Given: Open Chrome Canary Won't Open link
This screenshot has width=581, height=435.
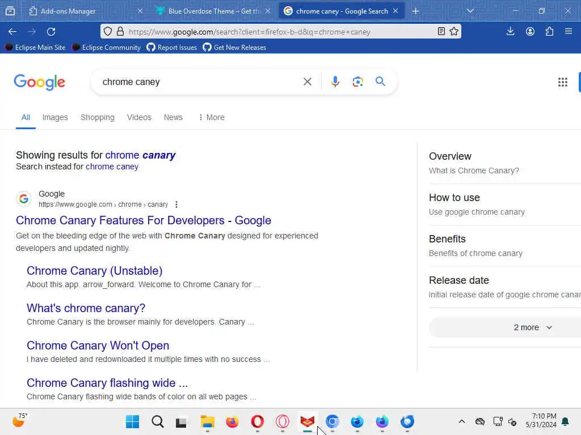Looking at the screenshot, I should pyautogui.click(x=98, y=346).
